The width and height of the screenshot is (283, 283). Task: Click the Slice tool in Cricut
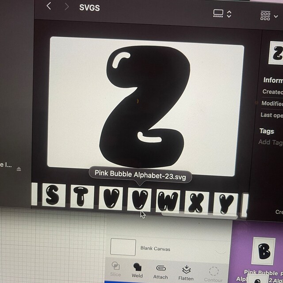(115, 269)
